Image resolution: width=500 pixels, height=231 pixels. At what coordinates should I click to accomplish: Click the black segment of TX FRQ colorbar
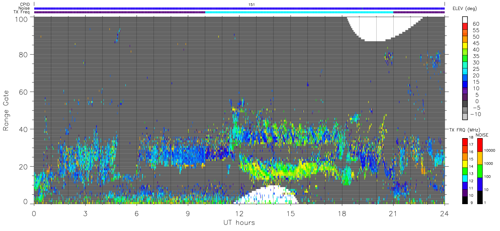[465, 200]
